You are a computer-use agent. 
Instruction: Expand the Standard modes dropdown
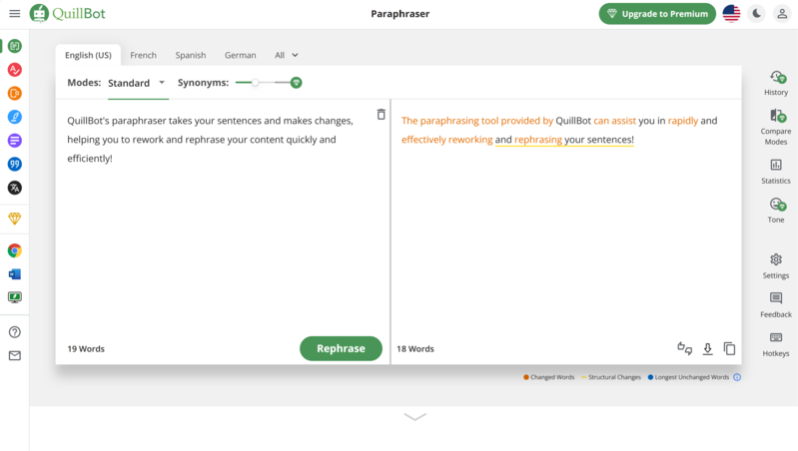[x=137, y=83]
